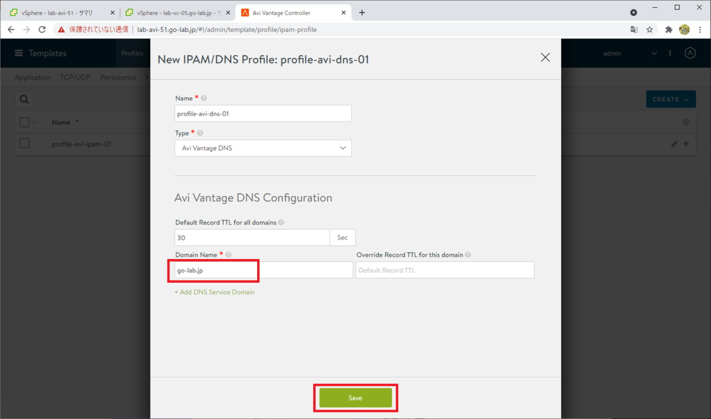The image size is (711, 419).
Task: Edit profile-avi-ipam-01 via pencil icon
Action: coord(674,144)
